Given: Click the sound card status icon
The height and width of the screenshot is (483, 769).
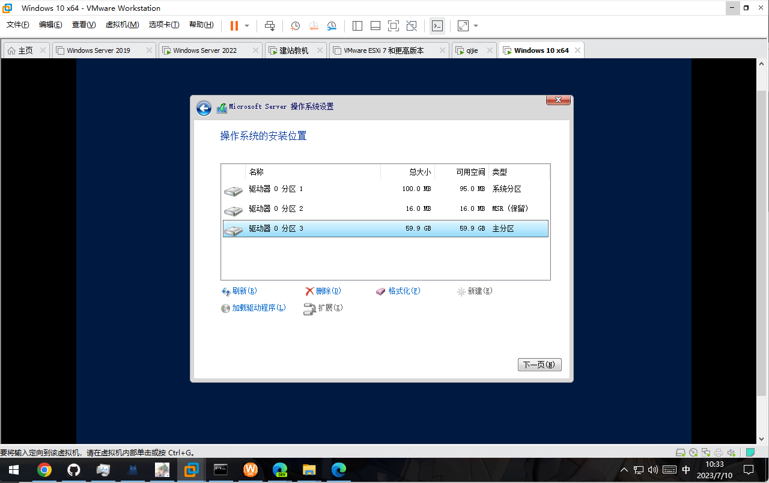Looking at the screenshot, I should [x=731, y=453].
